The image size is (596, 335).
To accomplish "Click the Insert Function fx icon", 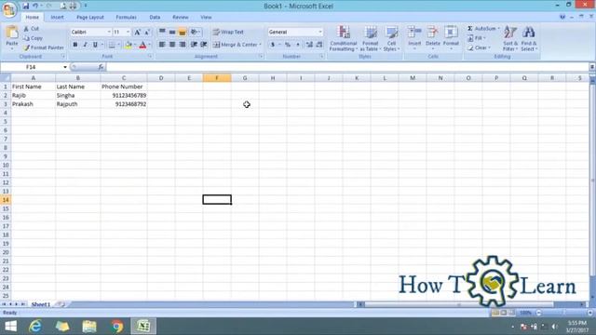I will pos(101,67).
